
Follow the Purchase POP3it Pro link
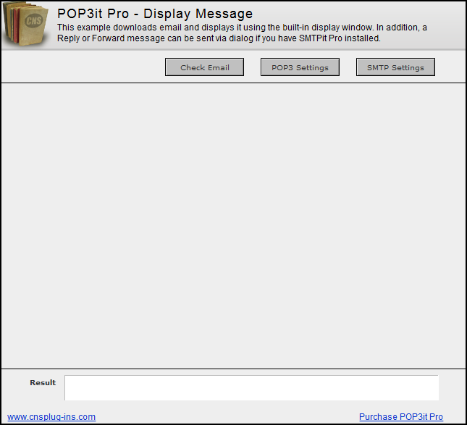click(x=401, y=416)
